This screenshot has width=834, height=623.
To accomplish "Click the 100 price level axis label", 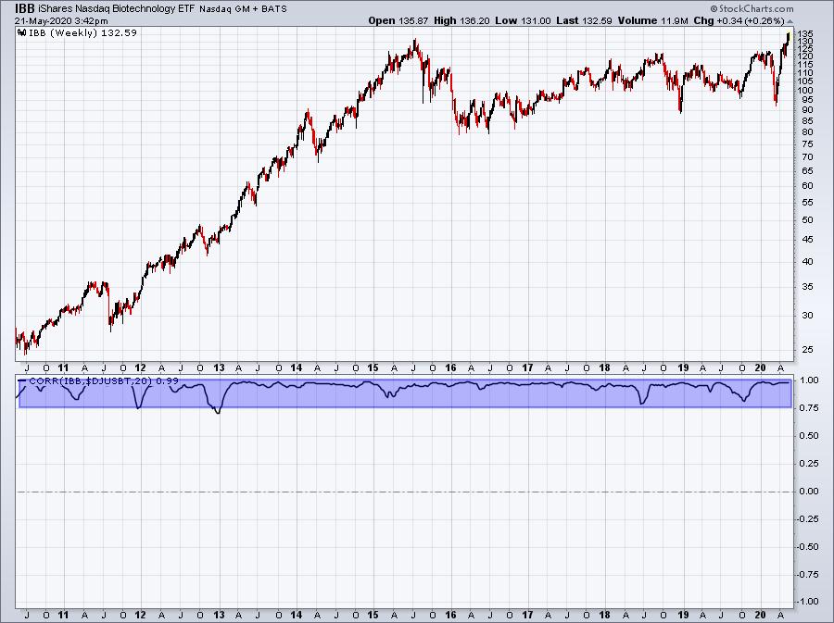I will click(805, 90).
